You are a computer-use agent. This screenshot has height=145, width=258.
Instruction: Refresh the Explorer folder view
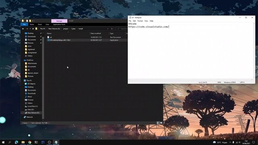(112, 29)
